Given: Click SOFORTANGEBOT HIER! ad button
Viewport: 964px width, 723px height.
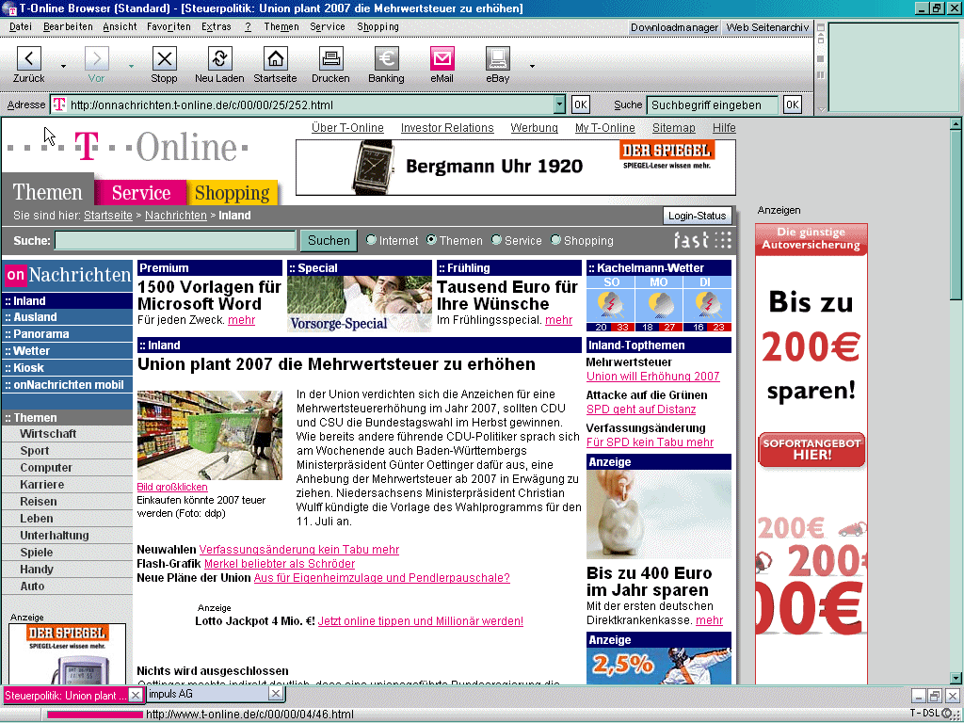Looking at the screenshot, I should 811,449.
